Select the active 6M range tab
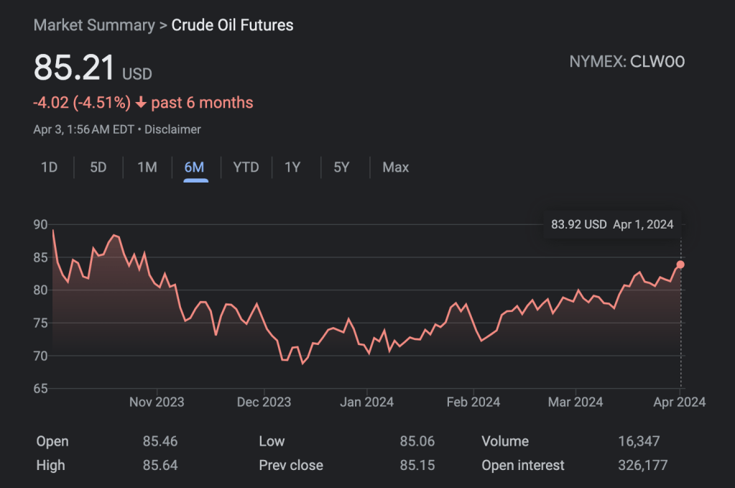This screenshot has height=488, width=735. 195,167
